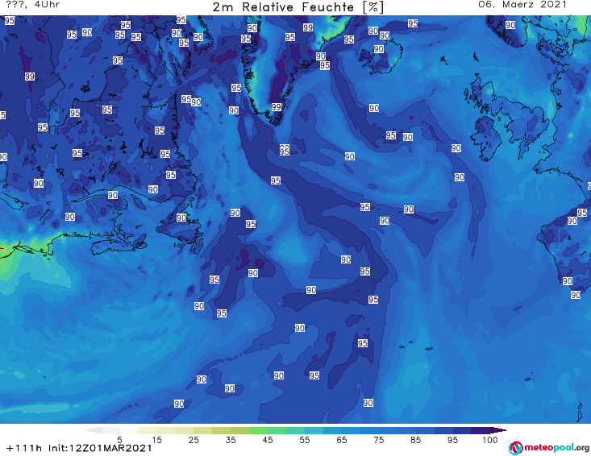Click the '99' contour label at Greenland's southern tip
Image resolution: width=591 pixels, height=456 pixels.
(x=277, y=107)
